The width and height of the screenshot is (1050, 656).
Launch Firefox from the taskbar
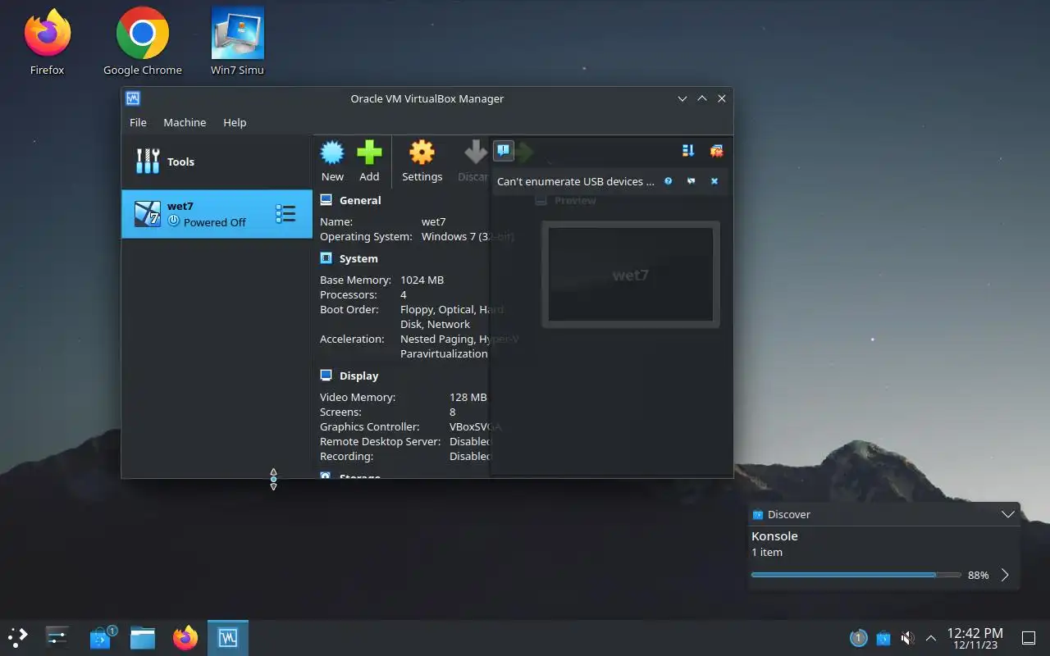tap(185, 637)
